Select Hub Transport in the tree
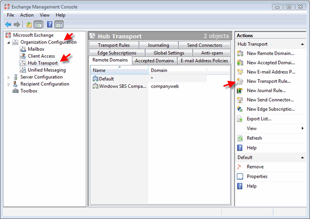Viewport: 310px width, 219px height. pos(43,63)
